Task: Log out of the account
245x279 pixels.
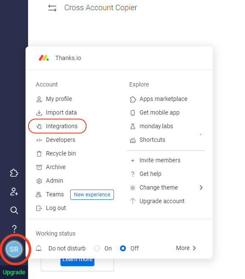Action: tap(56, 208)
